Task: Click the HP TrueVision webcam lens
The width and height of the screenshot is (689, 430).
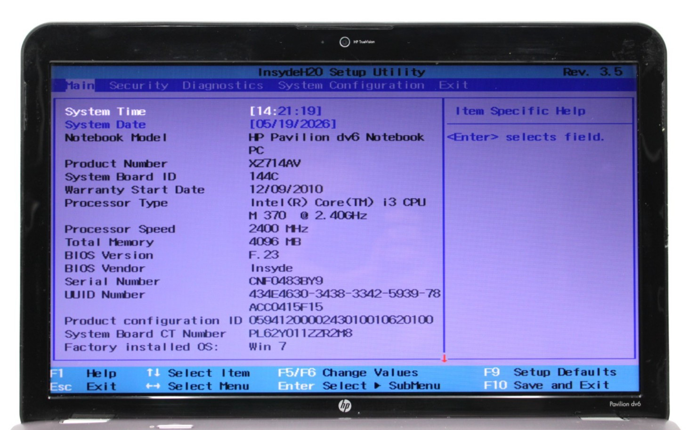Action: pos(345,42)
